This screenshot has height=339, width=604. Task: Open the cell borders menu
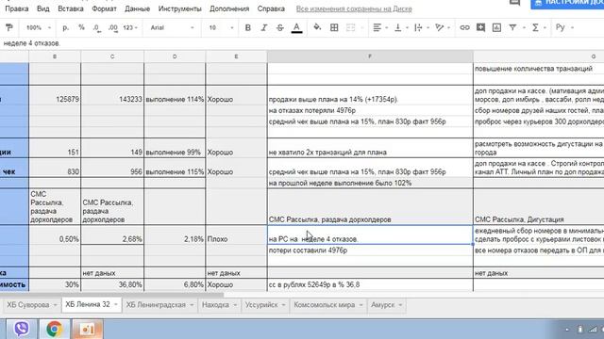(x=334, y=27)
